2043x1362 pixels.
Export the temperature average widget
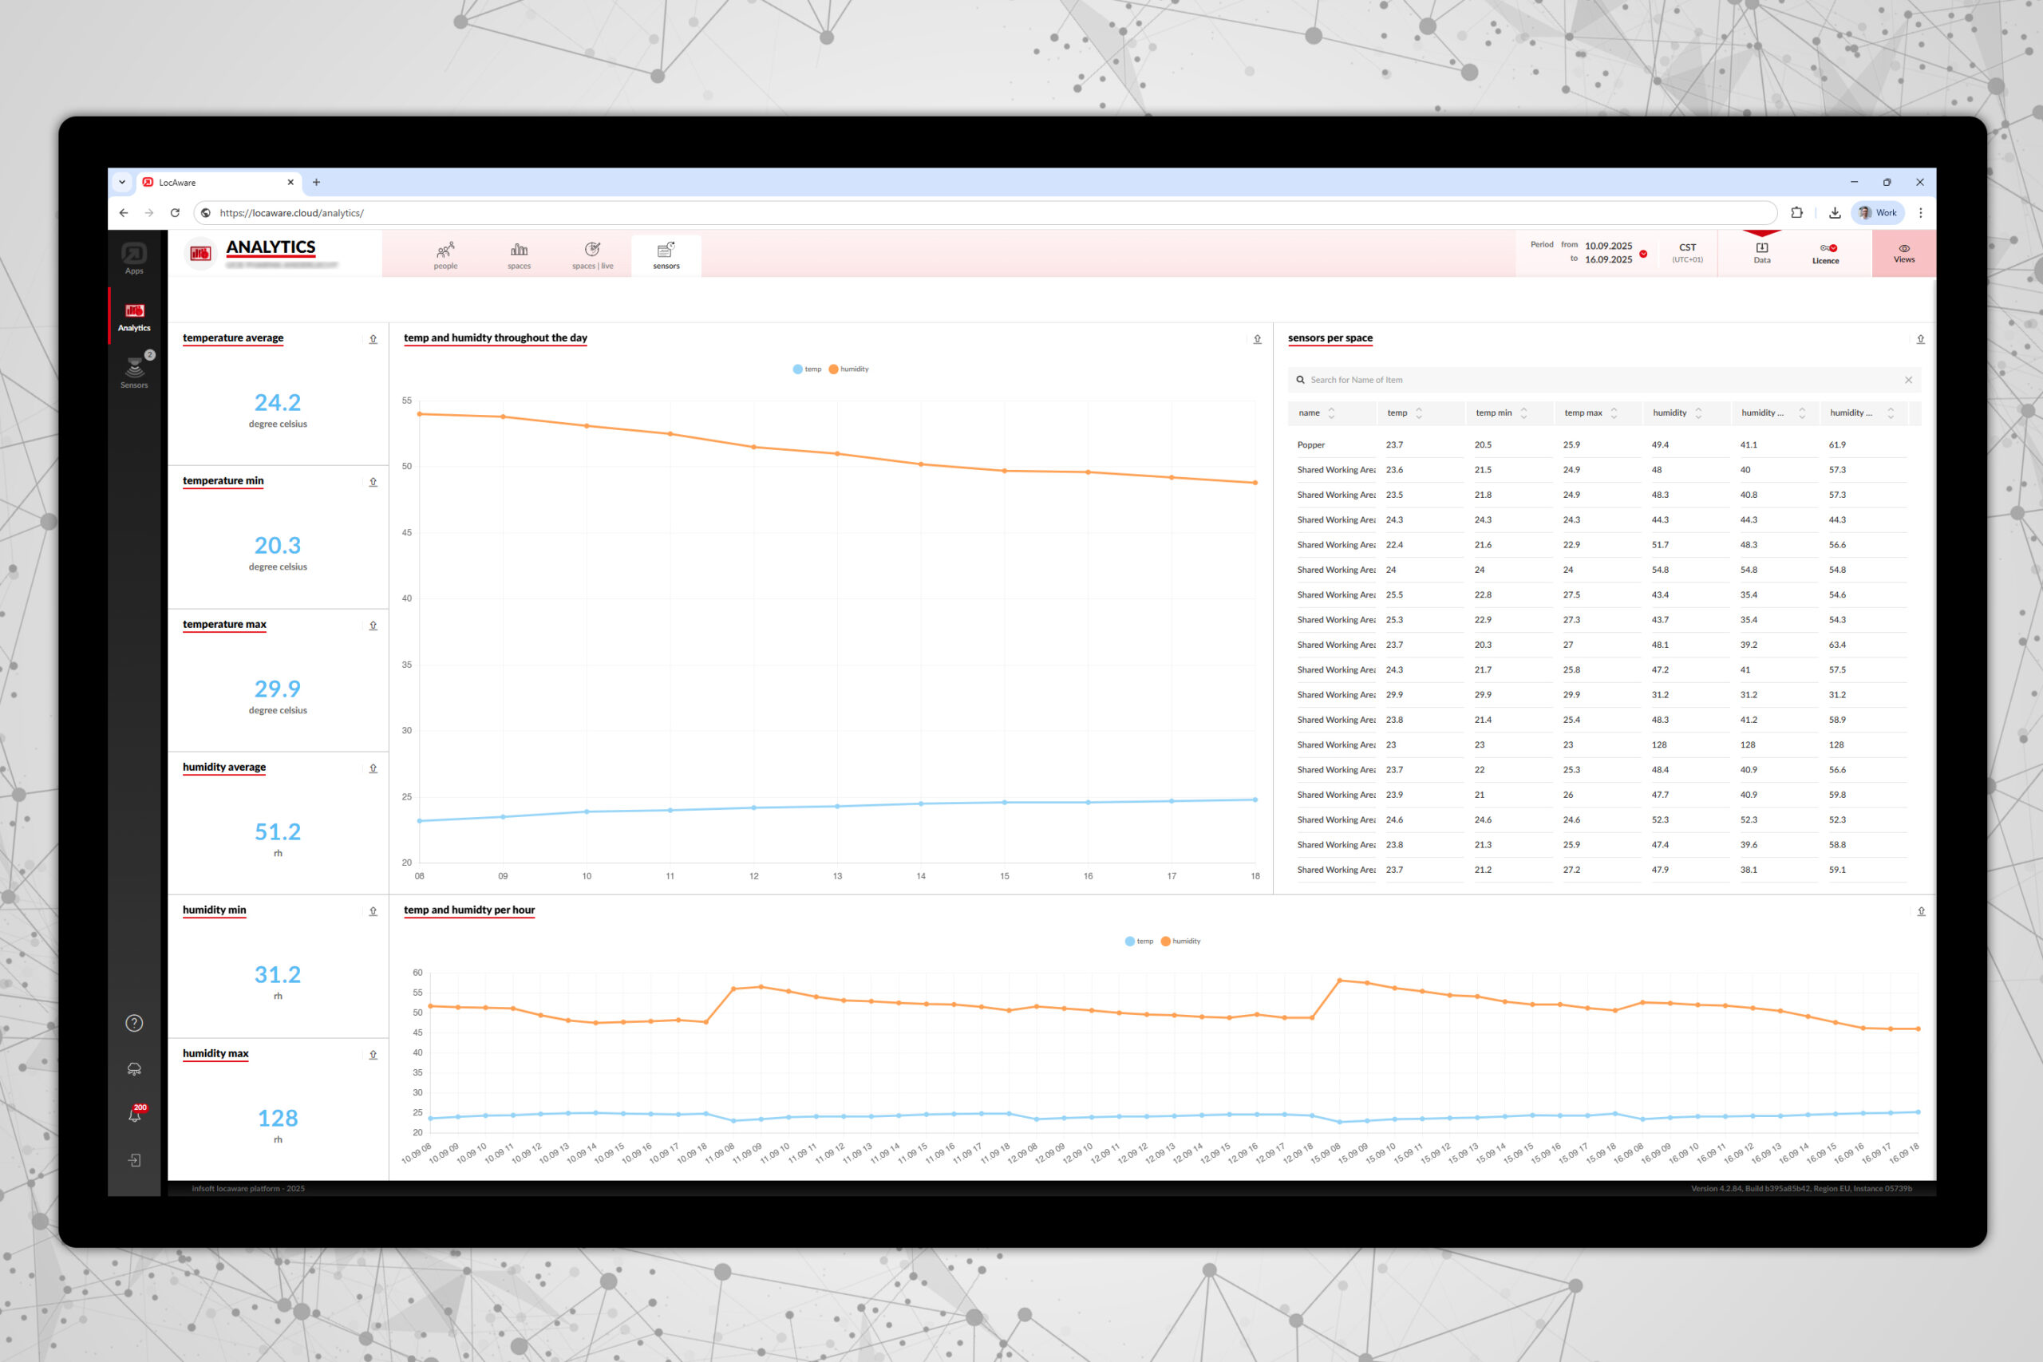click(373, 340)
